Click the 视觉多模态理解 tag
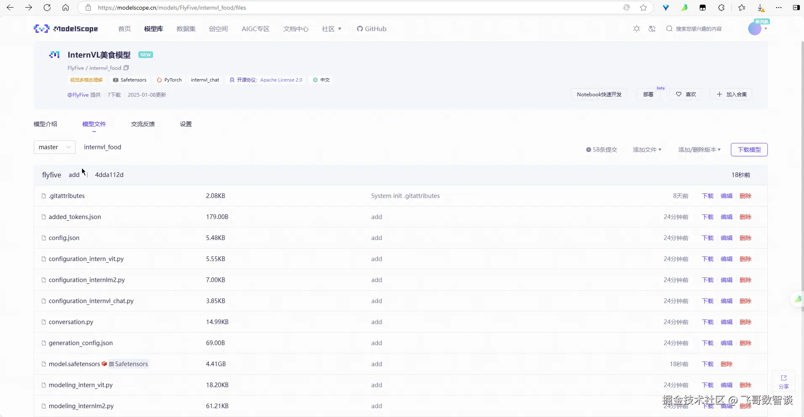Viewport: 804px width, 417px height. [x=86, y=80]
